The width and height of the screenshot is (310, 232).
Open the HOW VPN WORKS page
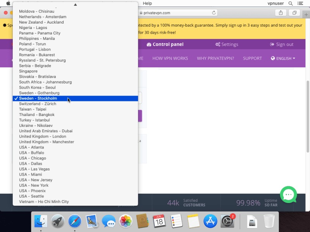170,58
